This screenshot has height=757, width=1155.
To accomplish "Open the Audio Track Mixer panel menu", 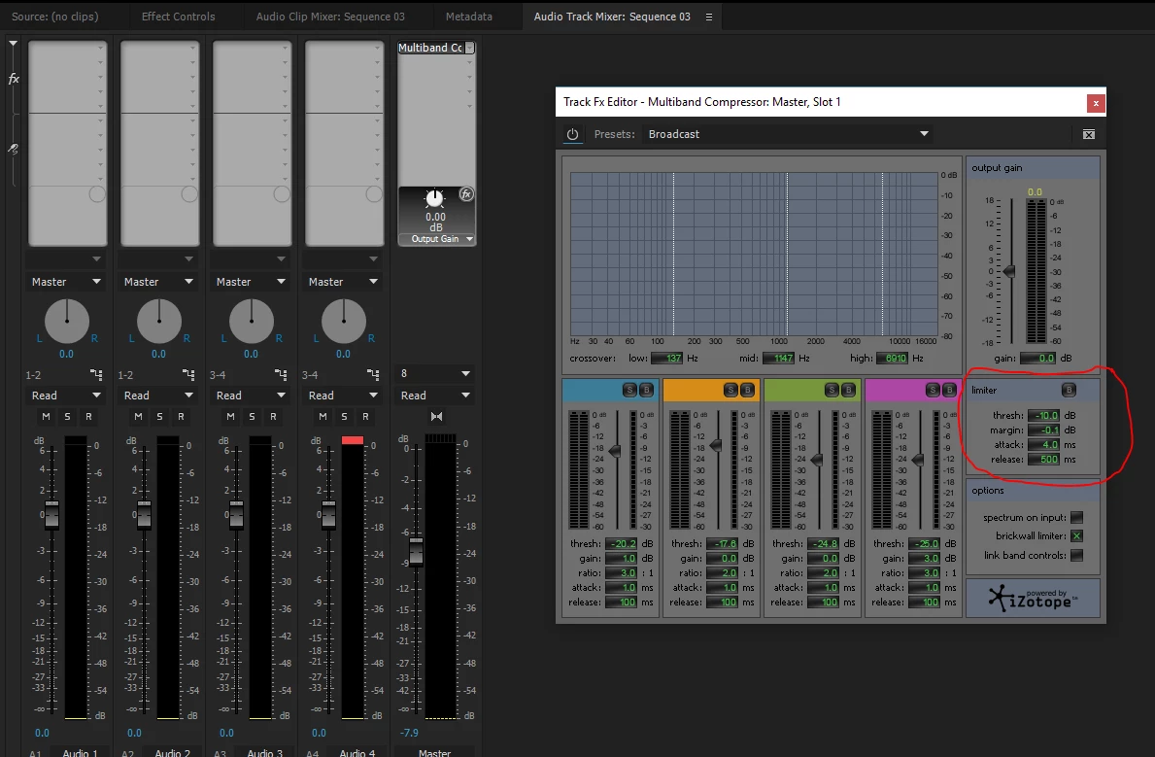I will [x=708, y=17].
